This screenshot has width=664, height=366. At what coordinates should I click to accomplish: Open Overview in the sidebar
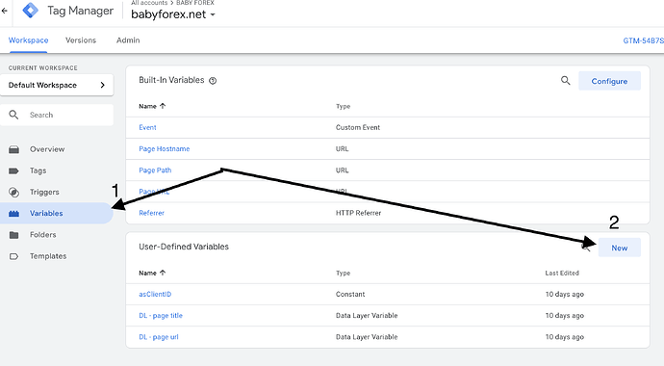coord(47,149)
